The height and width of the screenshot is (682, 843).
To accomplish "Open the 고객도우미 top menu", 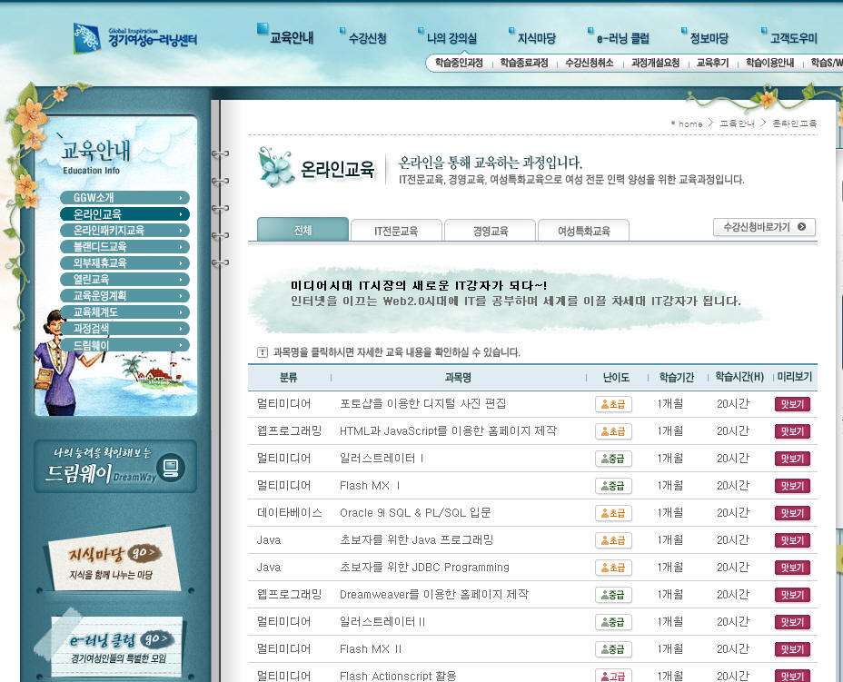I will 793,38.
